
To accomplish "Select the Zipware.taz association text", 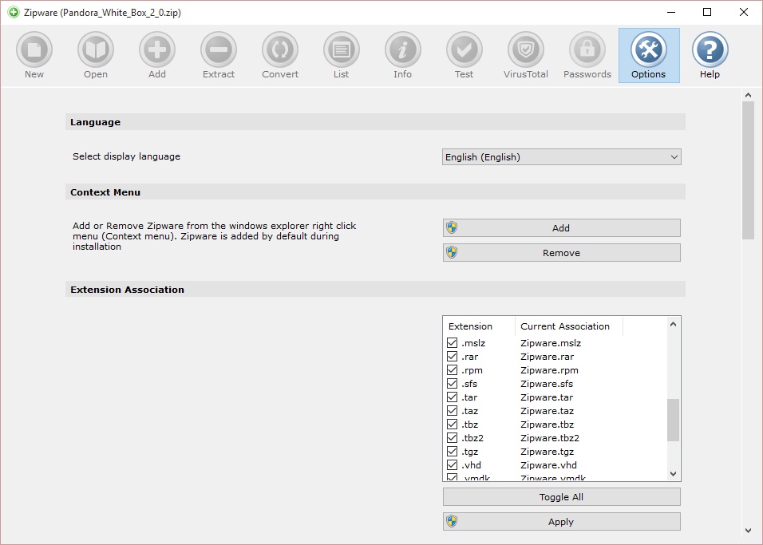I will tap(547, 411).
